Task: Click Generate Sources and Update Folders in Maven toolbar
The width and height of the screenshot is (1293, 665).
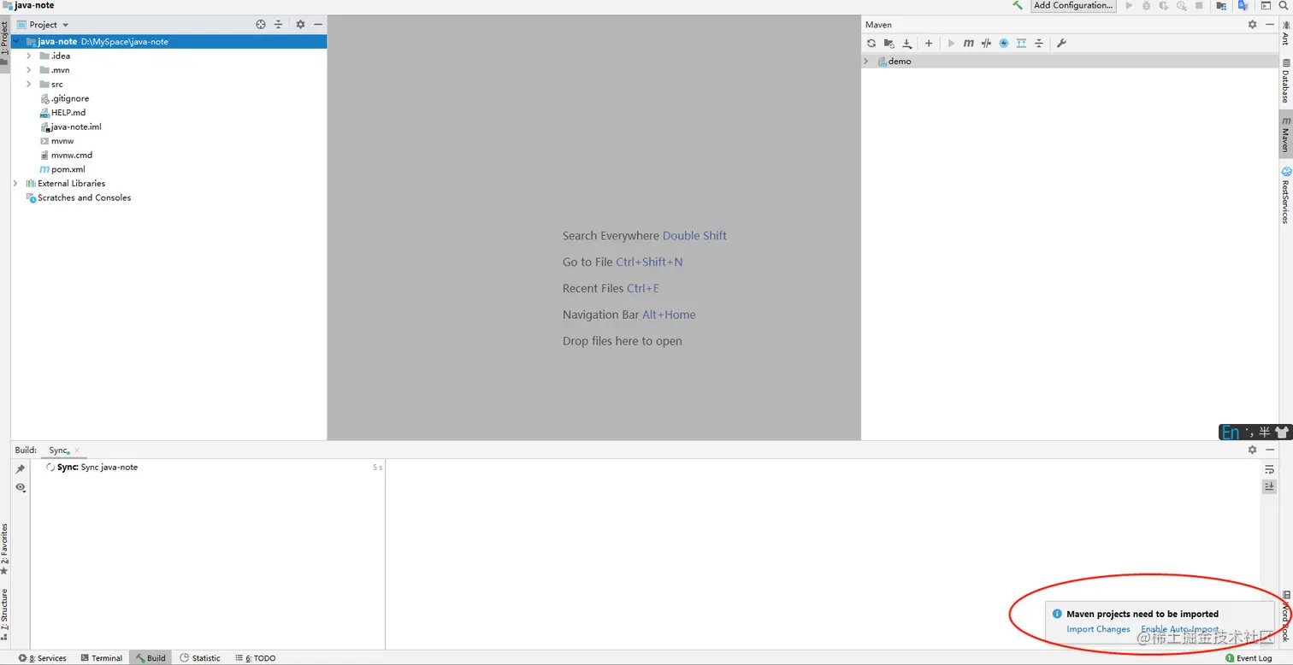Action: pyautogui.click(x=889, y=44)
